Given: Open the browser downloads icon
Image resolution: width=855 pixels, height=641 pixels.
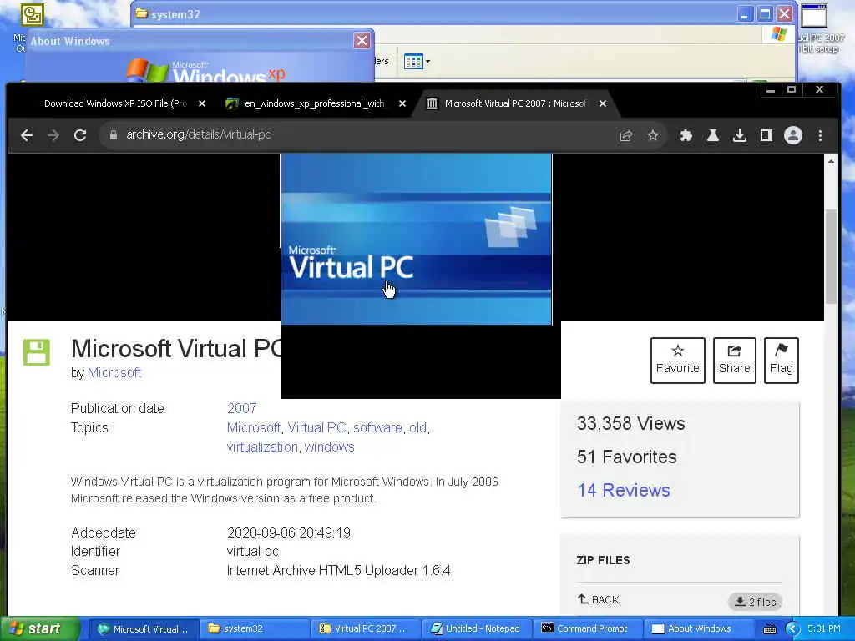Looking at the screenshot, I should 740,135.
